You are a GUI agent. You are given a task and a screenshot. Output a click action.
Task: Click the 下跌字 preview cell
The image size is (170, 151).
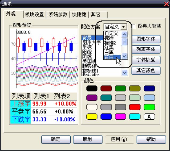click(x=21, y=119)
